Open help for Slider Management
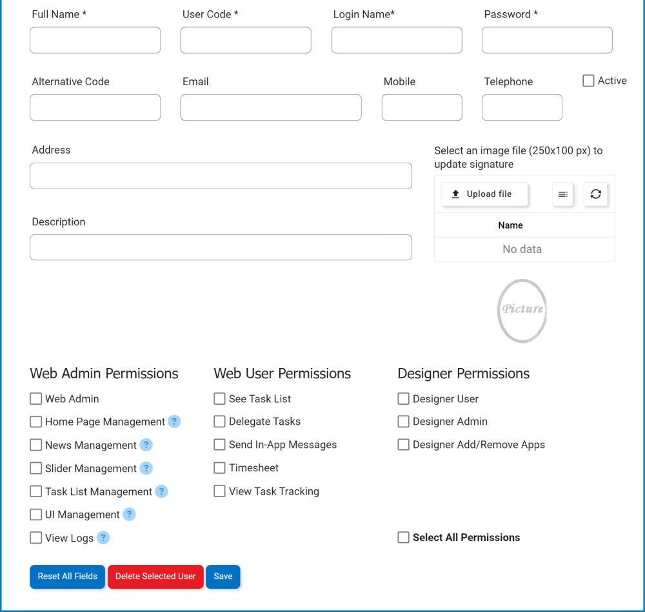Image resolution: width=645 pixels, height=612 pixels. 146,468
